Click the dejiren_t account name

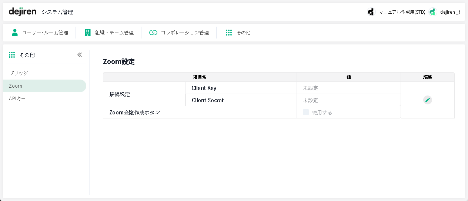[x=450, y=12]
